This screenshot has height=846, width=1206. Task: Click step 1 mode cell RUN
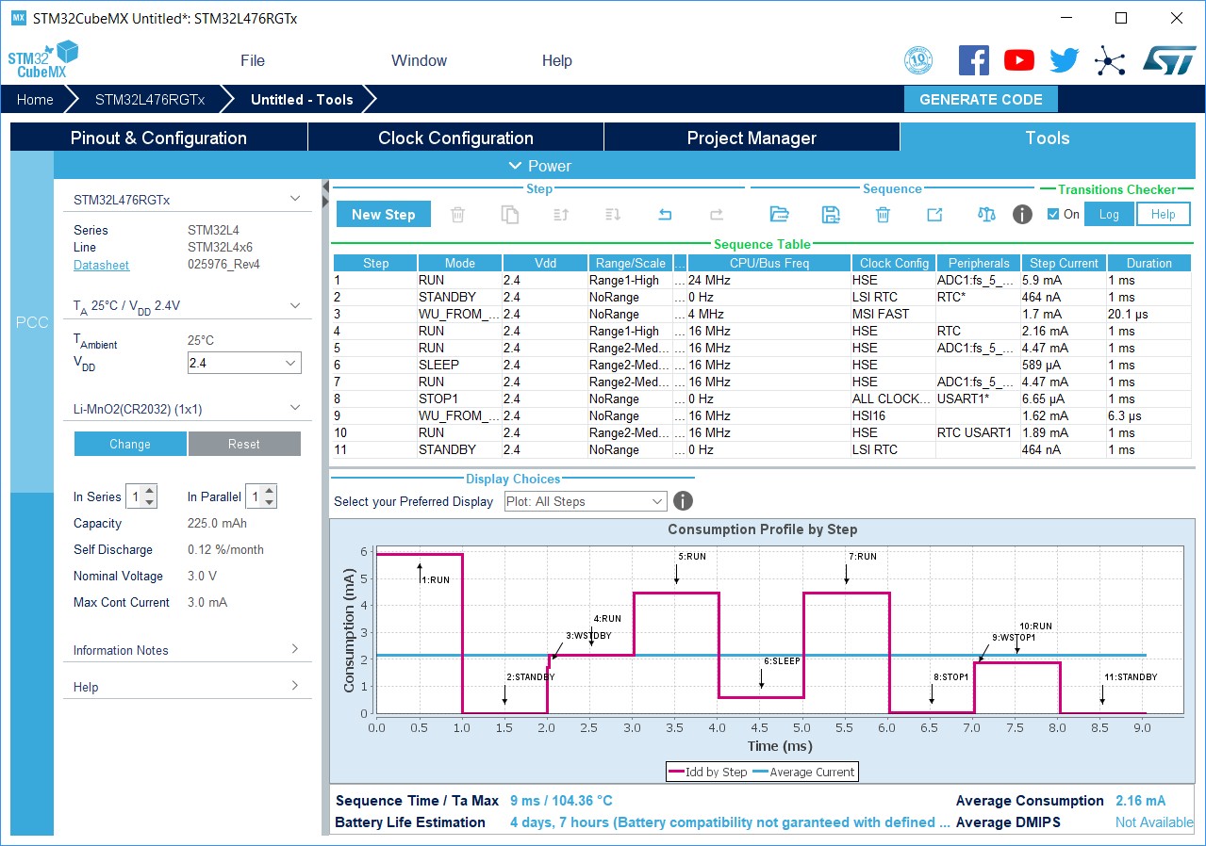coord(459,280)
